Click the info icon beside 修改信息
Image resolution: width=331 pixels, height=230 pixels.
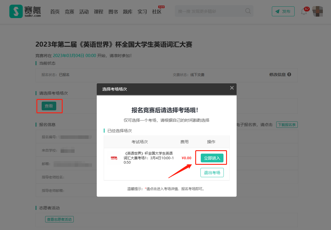289,75
